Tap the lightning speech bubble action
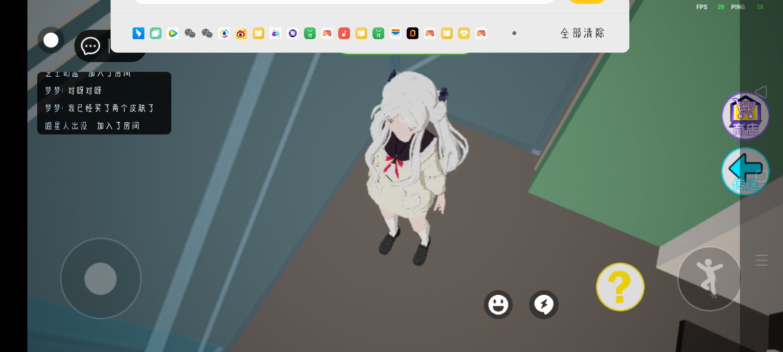The image size is (783, 352). click(544, 305)
